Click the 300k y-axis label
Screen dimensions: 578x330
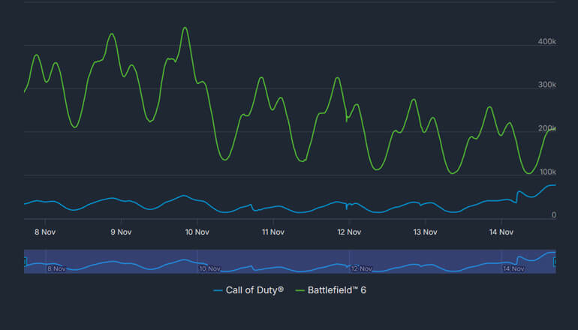546,85
